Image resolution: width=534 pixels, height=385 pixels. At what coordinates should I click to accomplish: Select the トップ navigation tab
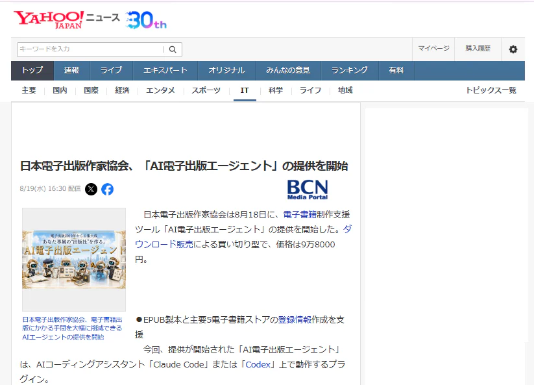coord(32,71)
